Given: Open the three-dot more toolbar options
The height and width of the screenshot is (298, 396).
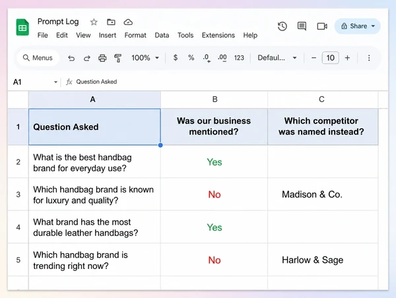Looking at the screenshot, I should (369, 58).
